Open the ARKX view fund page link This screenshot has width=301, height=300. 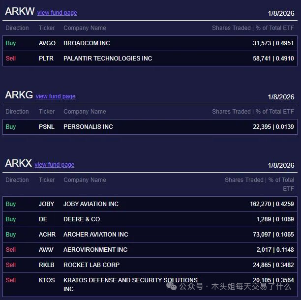54,165
